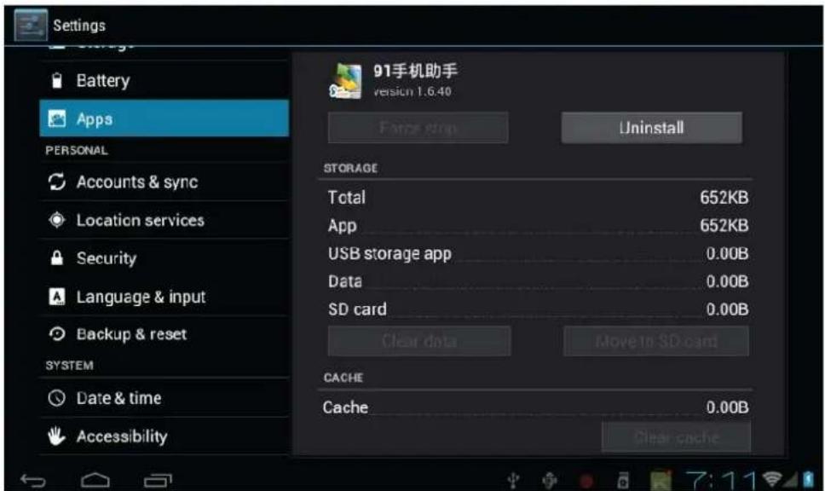Click the sync arrows icon

[57, 182]
